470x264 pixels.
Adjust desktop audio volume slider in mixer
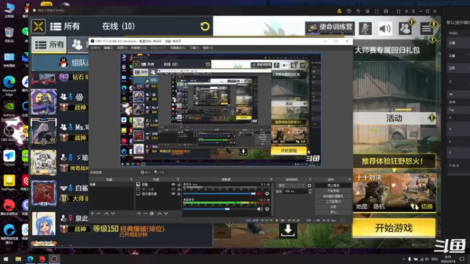coord(220,209)
